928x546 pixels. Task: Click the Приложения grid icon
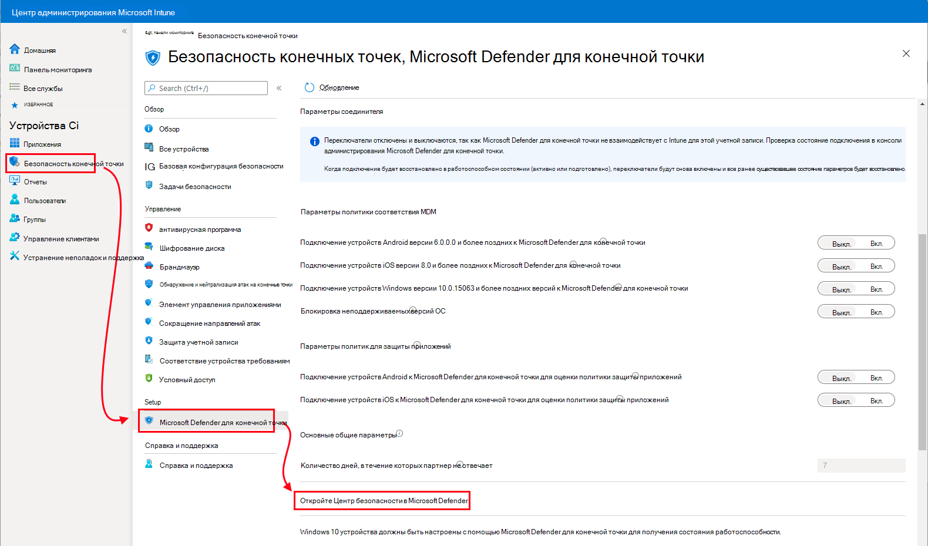[x=15, y=143]
